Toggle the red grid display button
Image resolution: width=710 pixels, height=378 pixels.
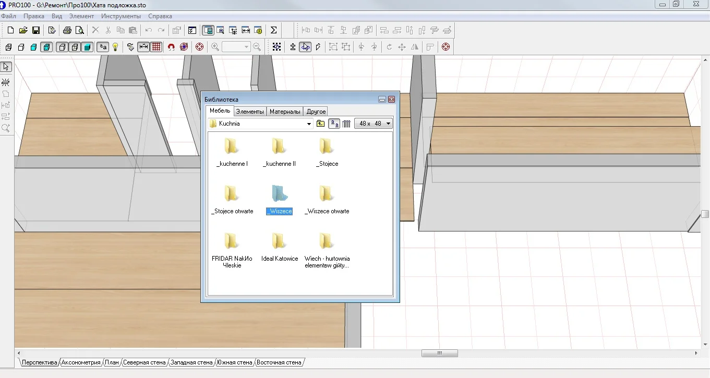[x=156, y=47]
